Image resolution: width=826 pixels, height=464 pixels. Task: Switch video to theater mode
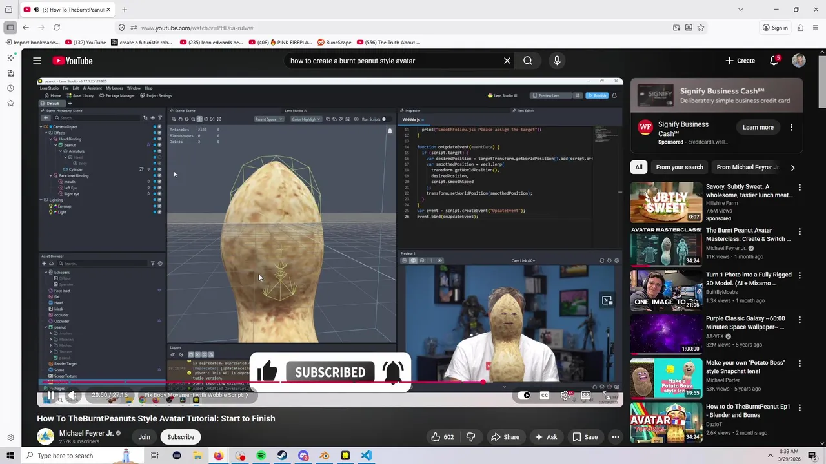pyautogui.click(x=586, y=396)
